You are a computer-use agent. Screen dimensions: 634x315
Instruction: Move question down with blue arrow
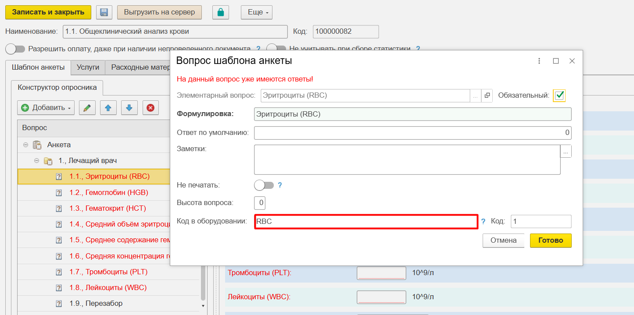129,108
